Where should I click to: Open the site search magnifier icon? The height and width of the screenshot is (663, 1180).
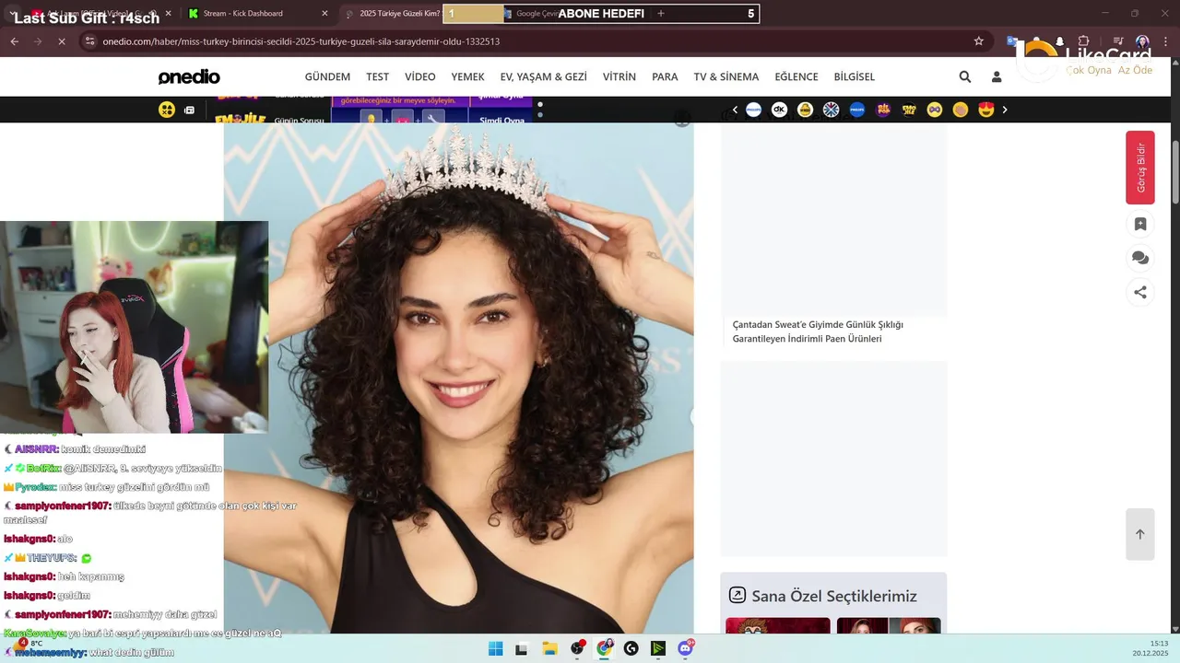[x=964, y=76]
